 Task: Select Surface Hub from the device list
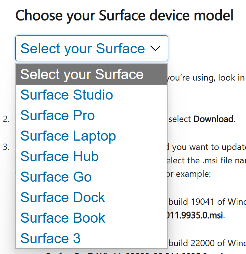point(60,156)
